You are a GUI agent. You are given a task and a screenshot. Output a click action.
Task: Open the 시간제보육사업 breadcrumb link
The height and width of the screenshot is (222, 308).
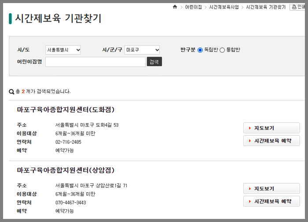(x=224, y=7)
